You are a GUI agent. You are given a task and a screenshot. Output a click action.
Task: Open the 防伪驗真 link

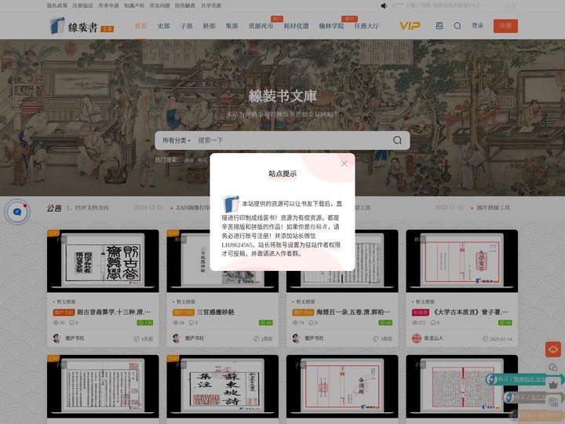[185, 5]
